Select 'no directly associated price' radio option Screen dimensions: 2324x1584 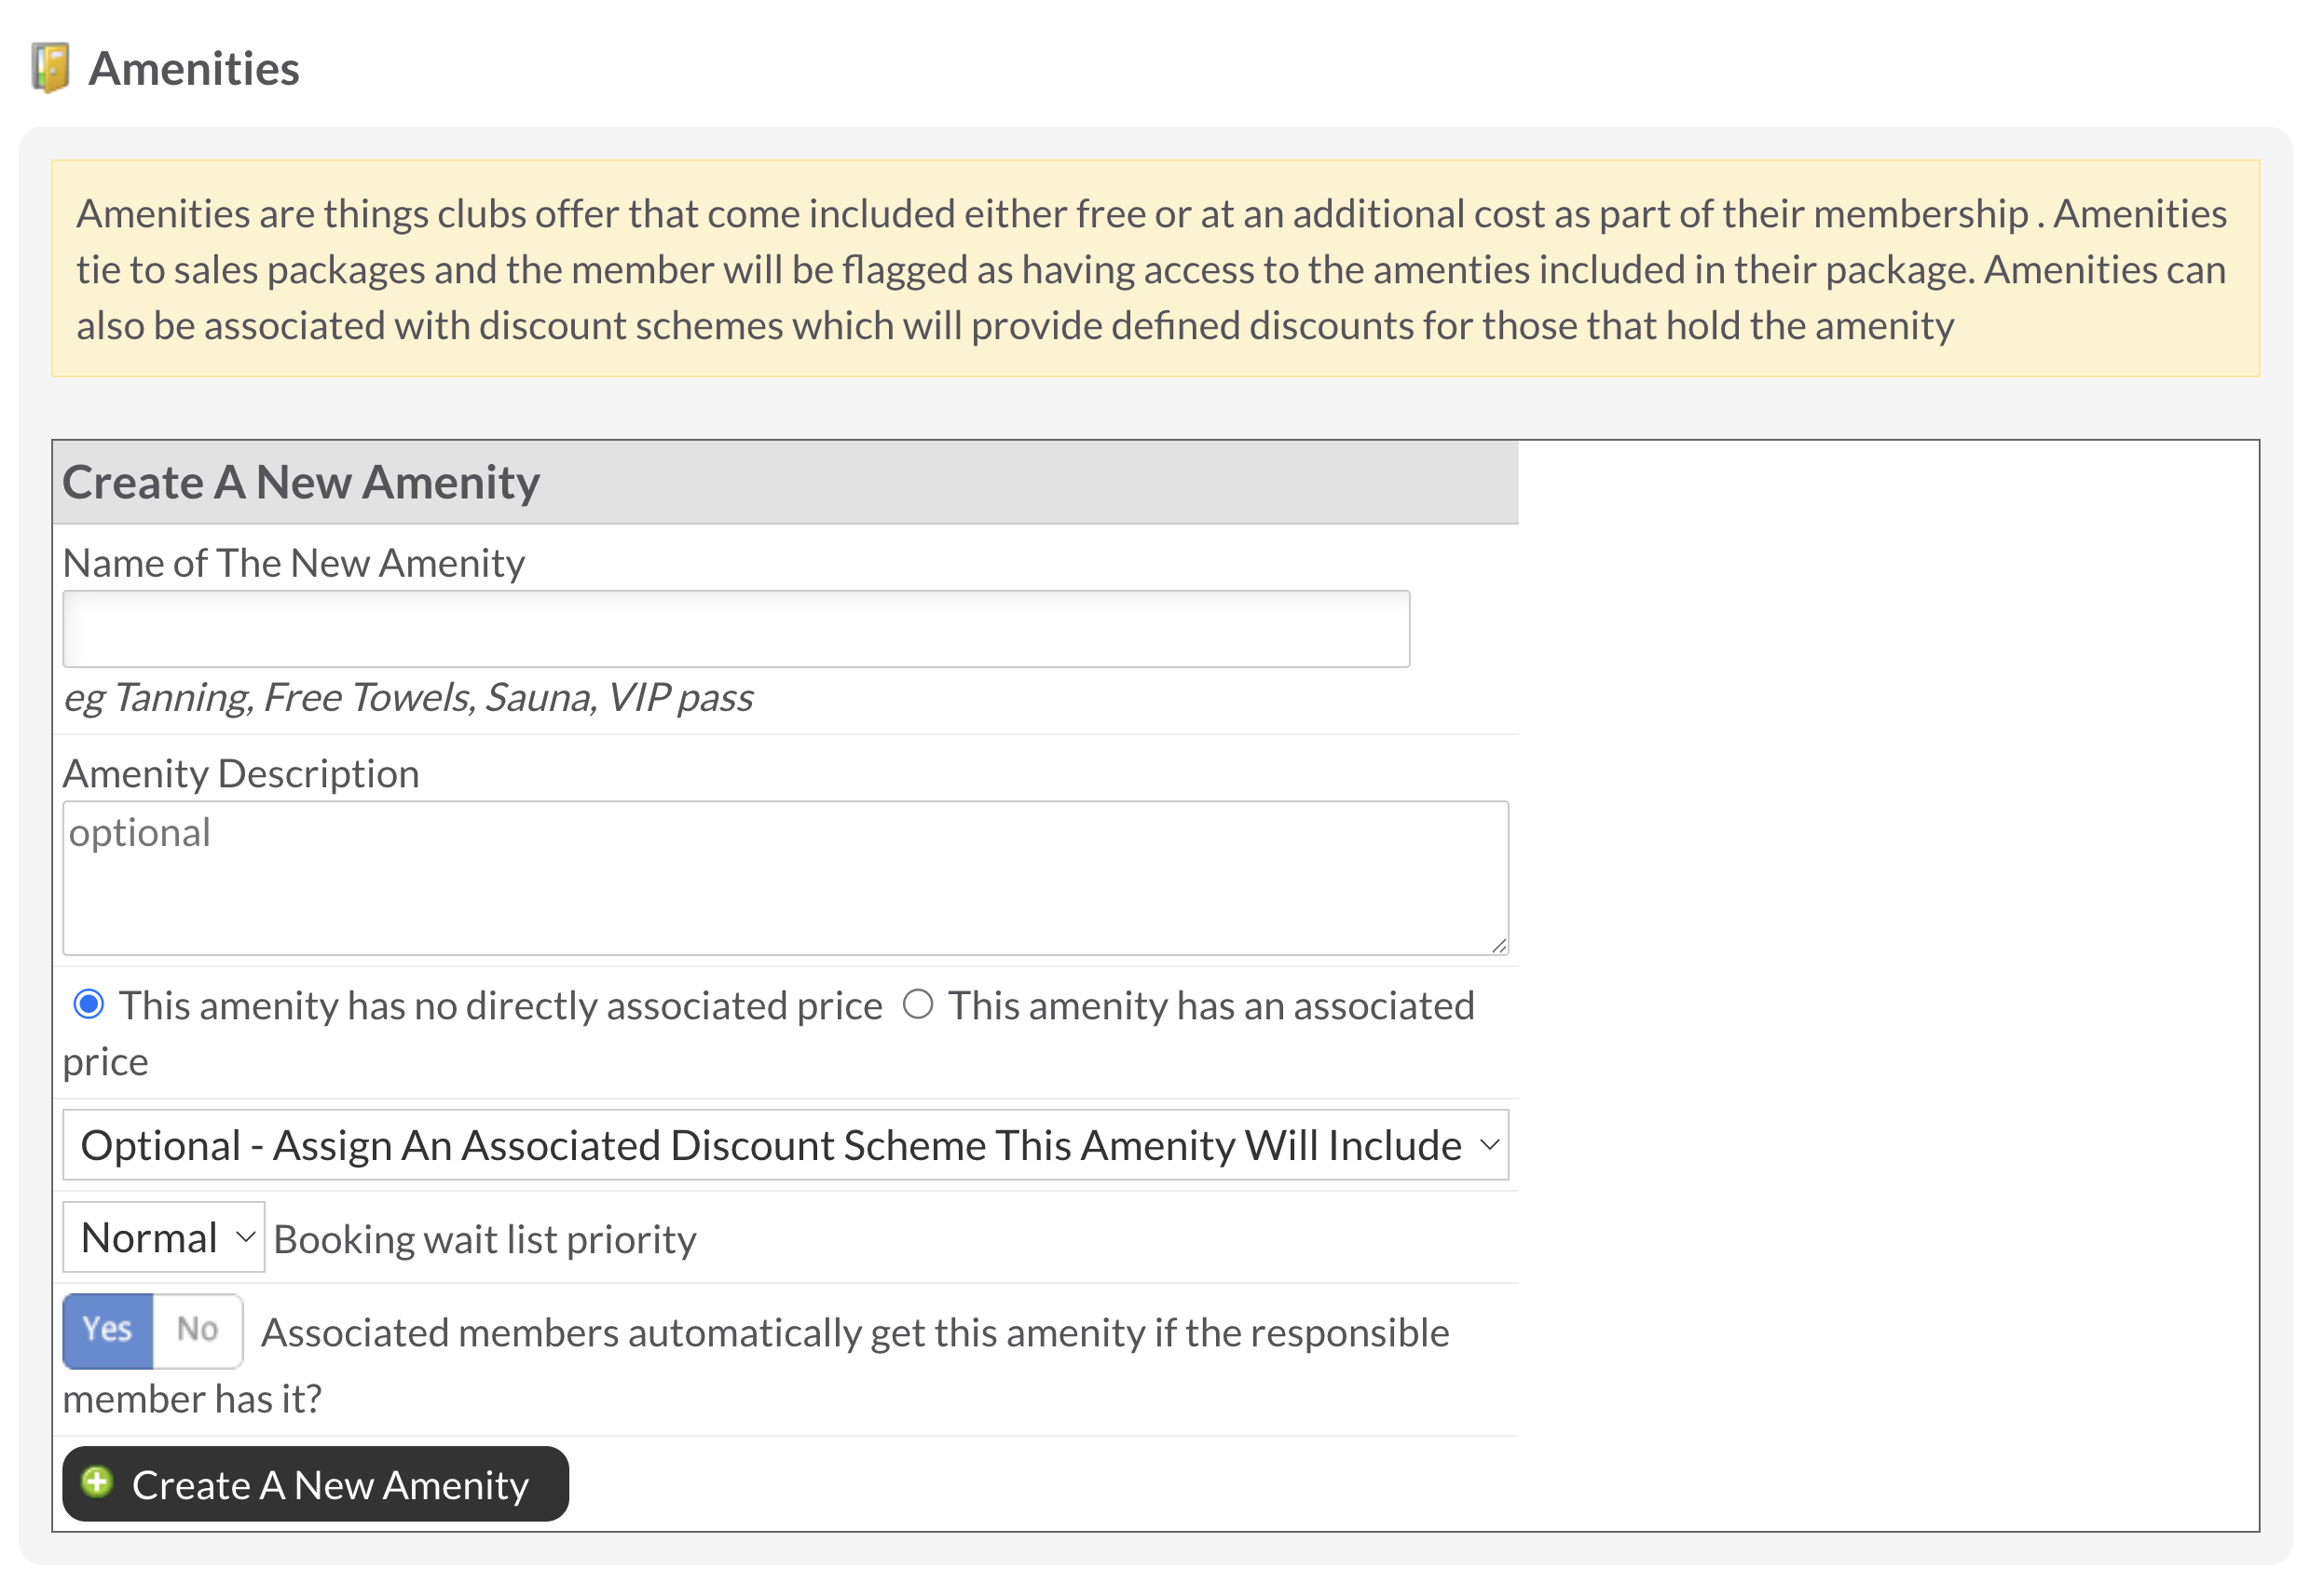[89, 1004]
